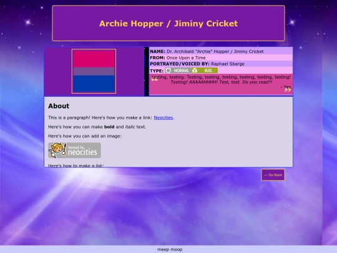Click the closing quotation mark icon
Viewport: 337px width, 253px height.
click(x=288, y=90)
